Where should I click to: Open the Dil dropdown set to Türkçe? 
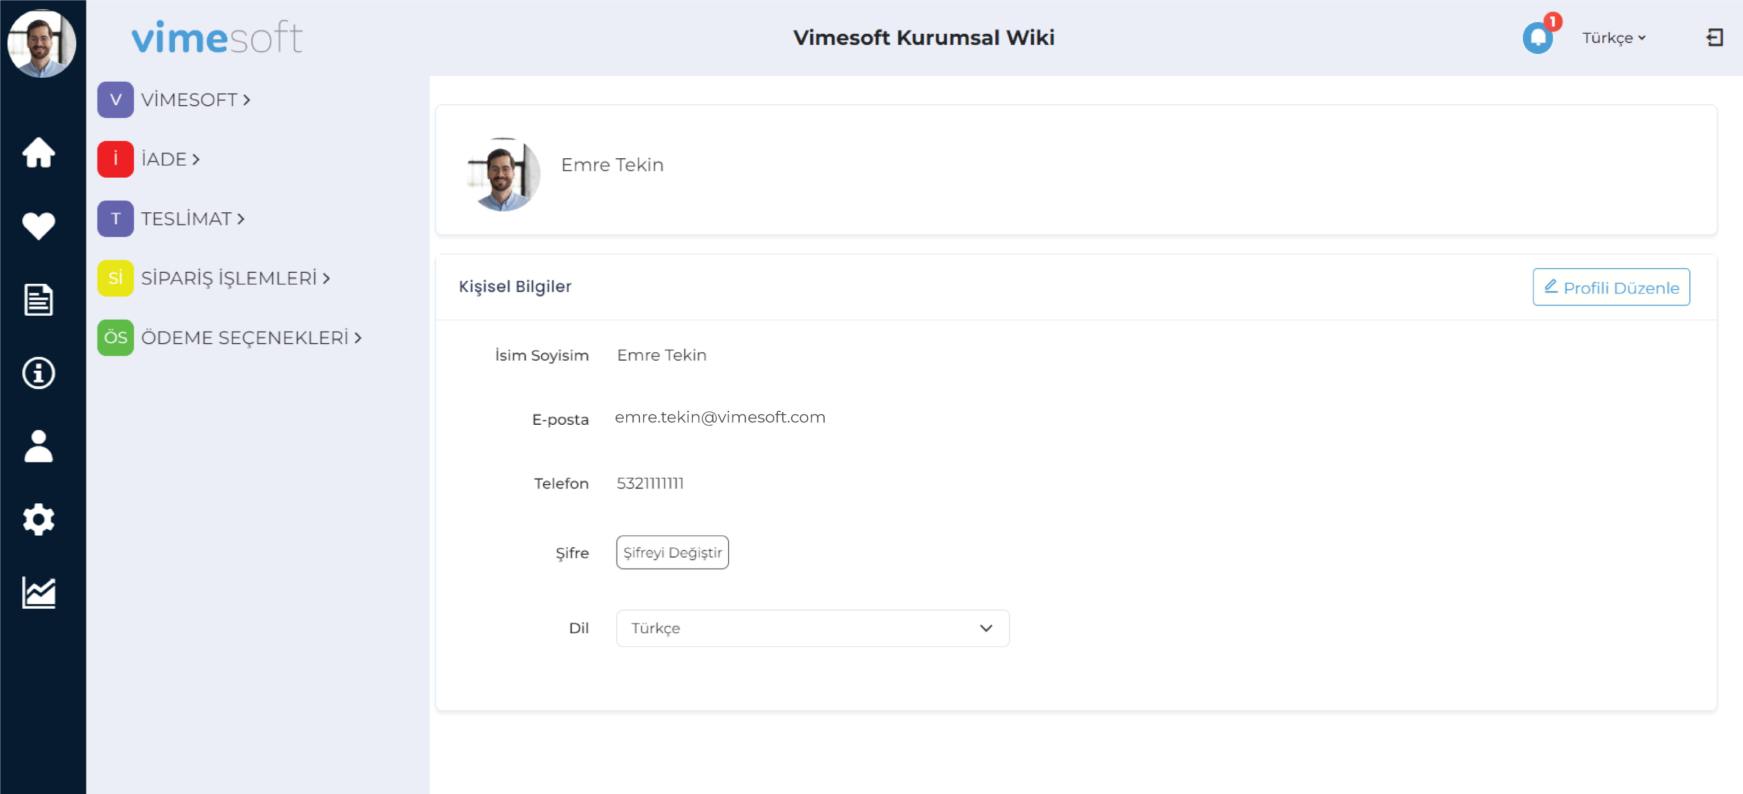[812, 627]
